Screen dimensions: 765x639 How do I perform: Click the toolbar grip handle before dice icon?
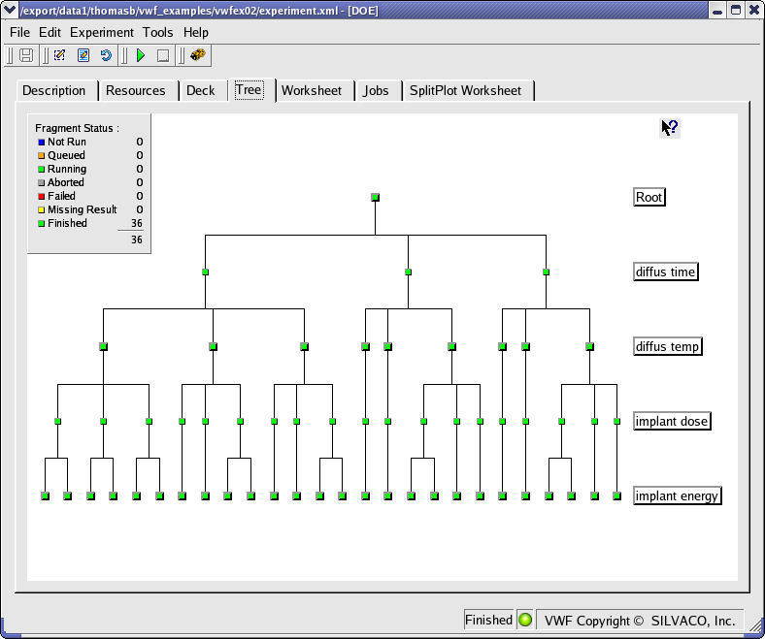[182, 55]
